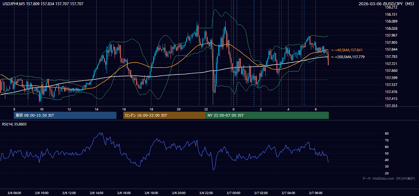
Task: Click the RSI axis level 40
Action: tap(387, 160)
